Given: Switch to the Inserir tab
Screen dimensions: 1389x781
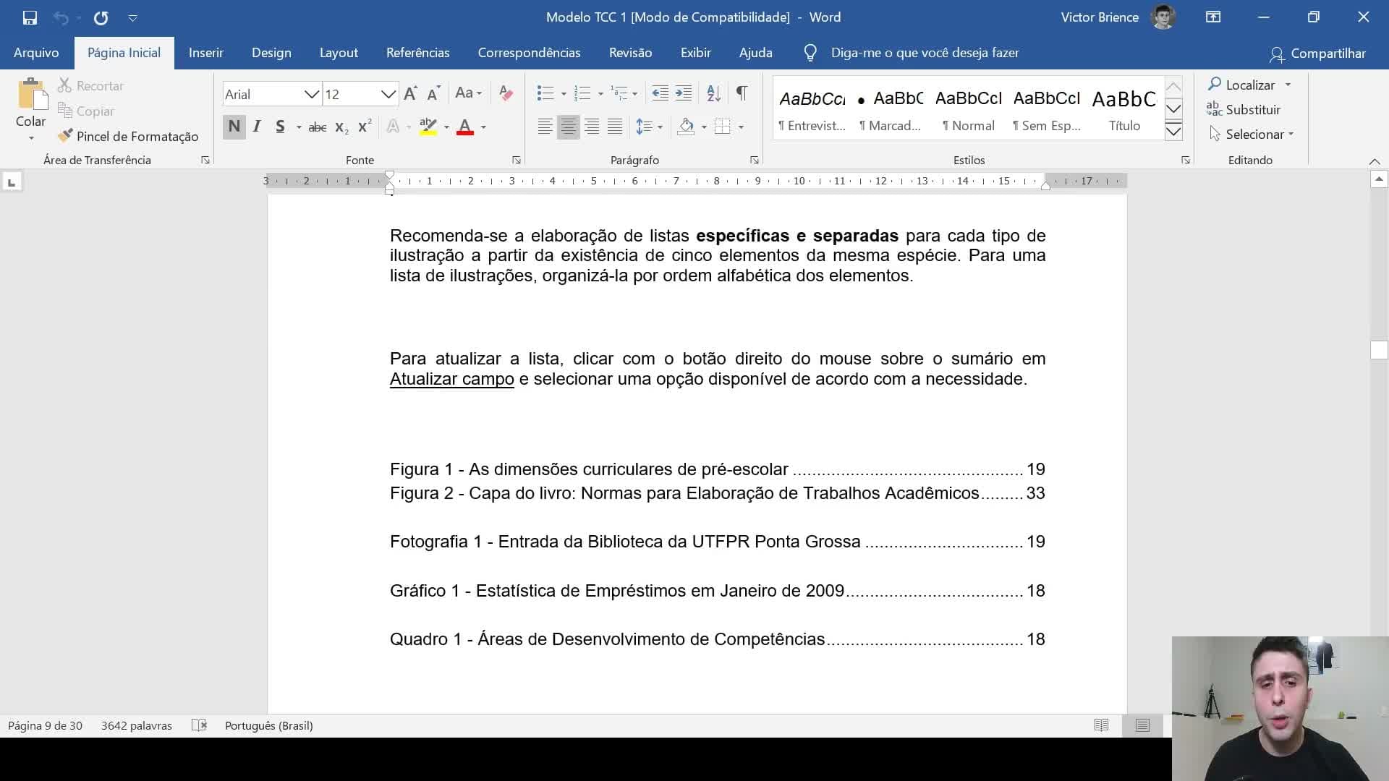Looking at the screenshot, I should tap(206, 53).
